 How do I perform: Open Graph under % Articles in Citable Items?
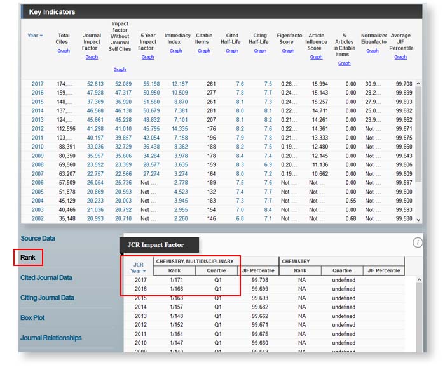point(345,63)
